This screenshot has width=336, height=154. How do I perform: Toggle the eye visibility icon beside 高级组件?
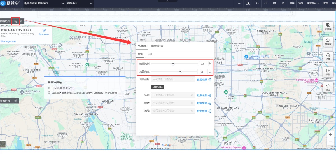[x=21, y=21]
